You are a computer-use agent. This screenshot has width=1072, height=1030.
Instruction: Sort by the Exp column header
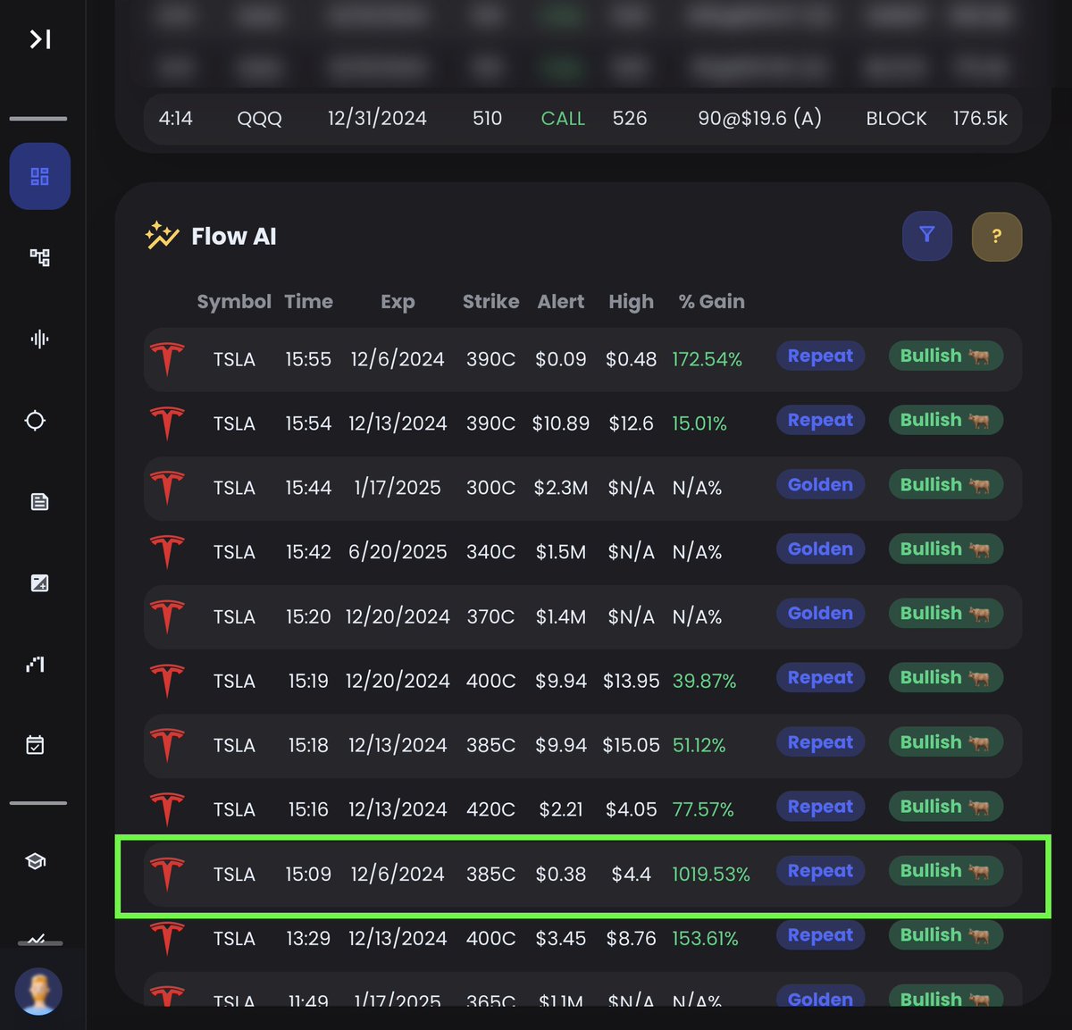pos(398,302)
